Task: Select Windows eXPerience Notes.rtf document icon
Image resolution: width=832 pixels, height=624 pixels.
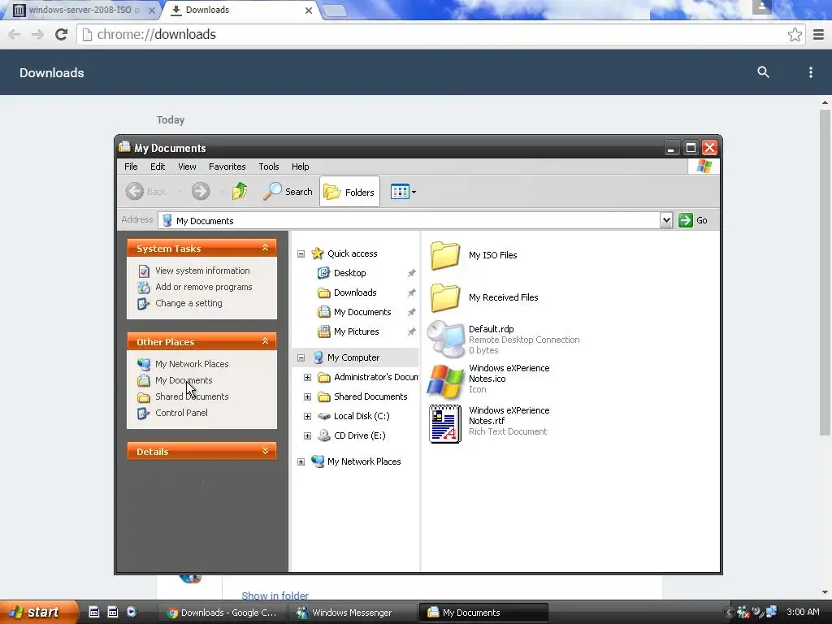Action: [444, 424]
